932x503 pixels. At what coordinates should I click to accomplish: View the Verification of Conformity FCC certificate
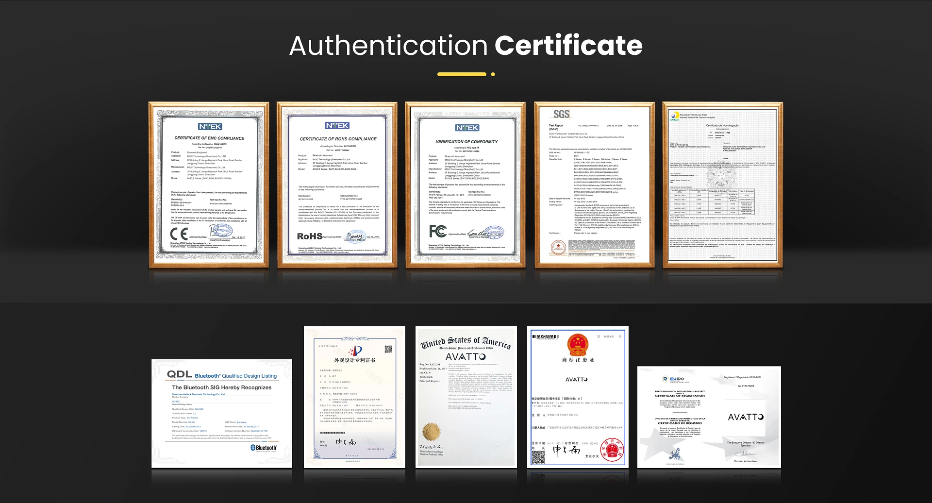[x=466, y=184]
